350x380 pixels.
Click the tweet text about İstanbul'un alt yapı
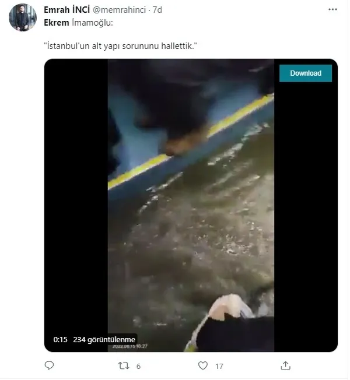120,46
